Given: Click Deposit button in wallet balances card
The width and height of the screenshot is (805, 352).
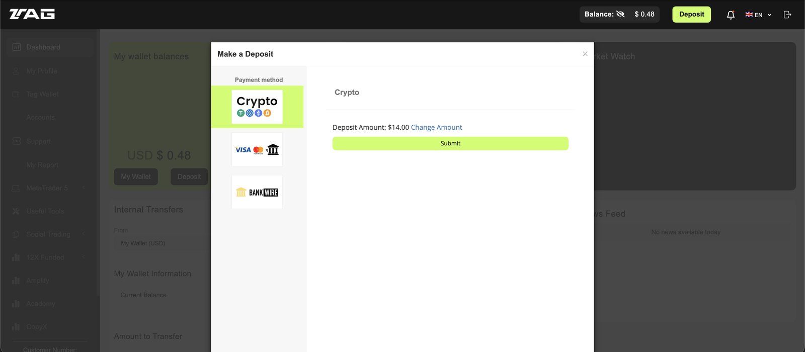Looking at the screenshot, I should click(x=189, y=177).
